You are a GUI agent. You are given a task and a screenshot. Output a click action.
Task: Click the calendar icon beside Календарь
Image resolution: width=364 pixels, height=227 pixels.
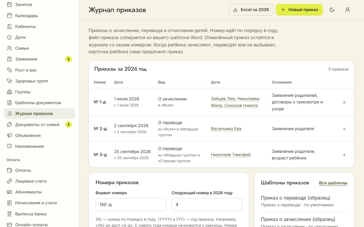(x=9, y=16)
